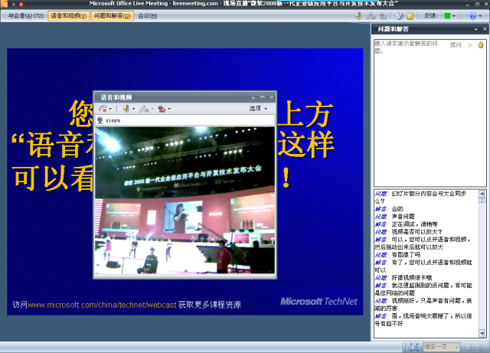Click the microphone icon in the voice toolbar
Screen dimensions: 490x353
click(x=143, y=109)
